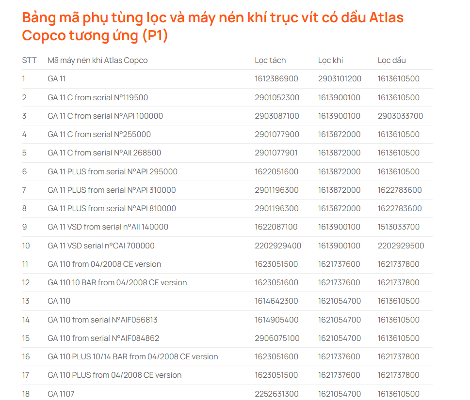Image resolution: width=470 pixels, height=400 pixels.
Task: Click separator code 1614642300
Action: pos(276,301)
